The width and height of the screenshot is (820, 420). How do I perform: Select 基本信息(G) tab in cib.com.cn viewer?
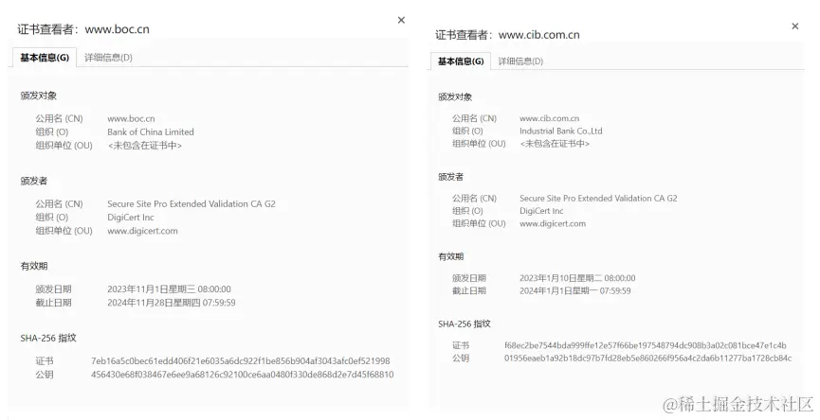point(460,61)
